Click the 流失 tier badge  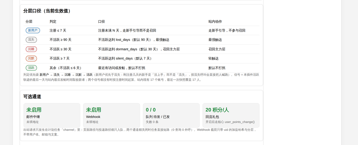pyautogui.click(x=31, y=40)
